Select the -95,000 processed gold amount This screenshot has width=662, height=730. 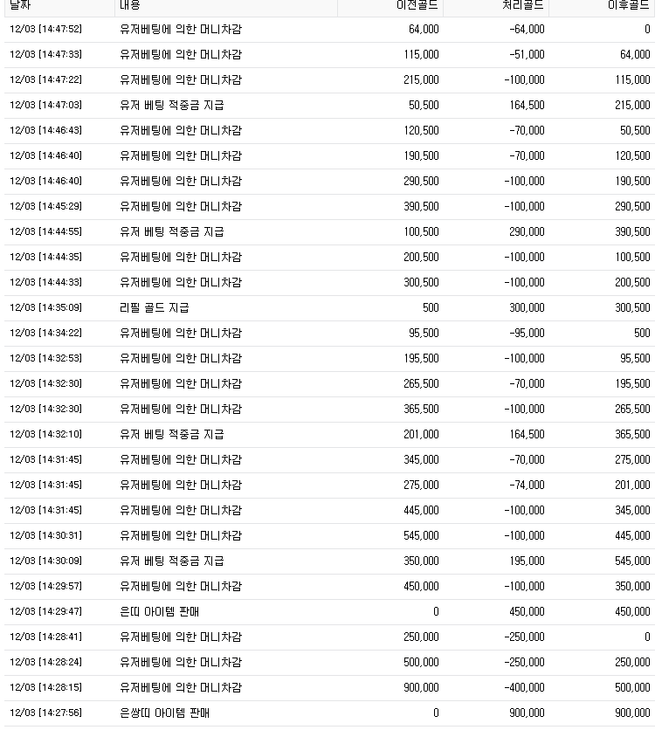[527, 333]
